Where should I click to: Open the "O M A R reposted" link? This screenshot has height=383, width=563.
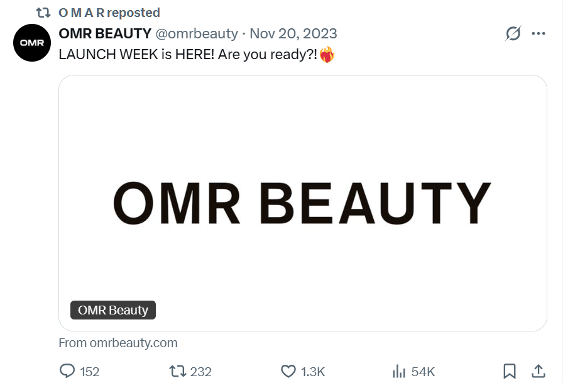click(109, 13)
